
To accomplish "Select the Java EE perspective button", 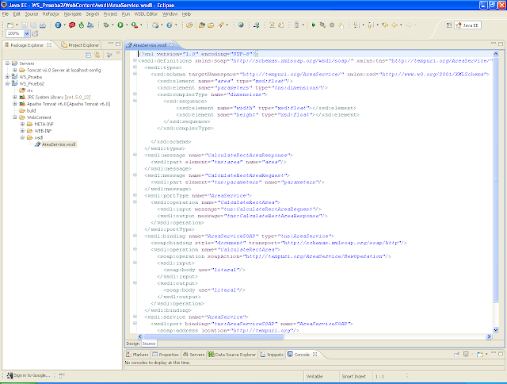I will [x=467, y=25].
